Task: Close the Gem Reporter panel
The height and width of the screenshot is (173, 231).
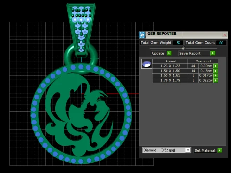Action: click(225, 35)
